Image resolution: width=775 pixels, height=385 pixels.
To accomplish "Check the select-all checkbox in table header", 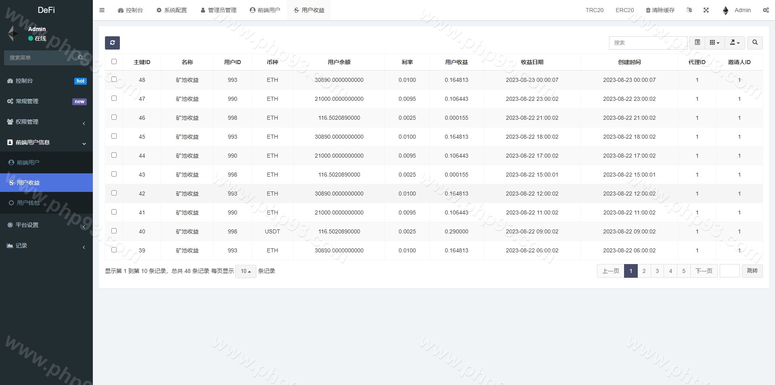I will coord(114,62).
